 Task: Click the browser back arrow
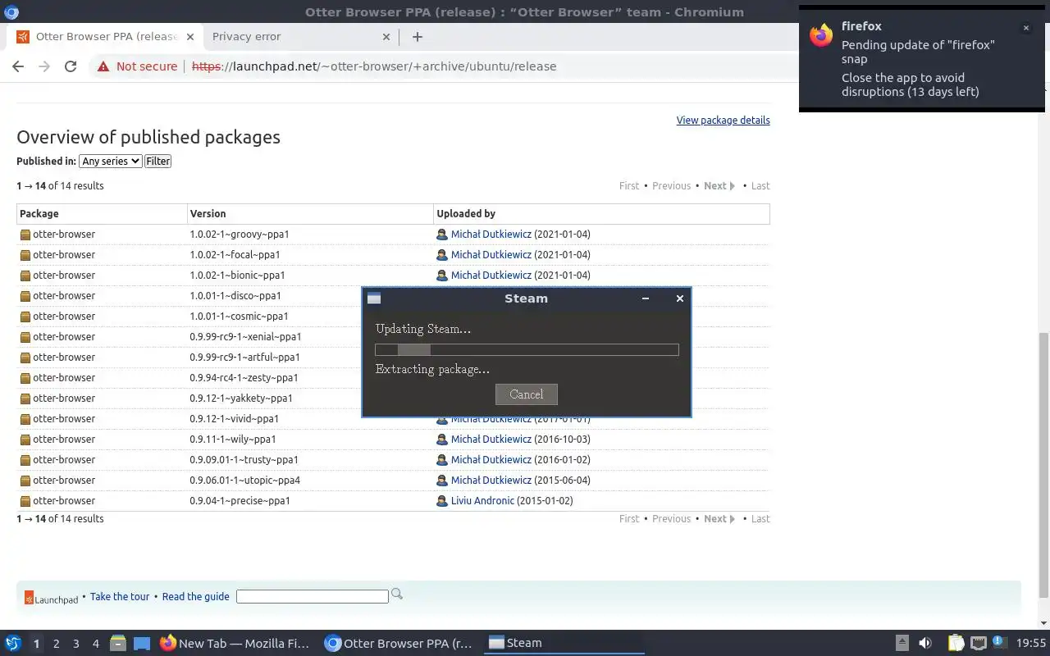(18, 66)
